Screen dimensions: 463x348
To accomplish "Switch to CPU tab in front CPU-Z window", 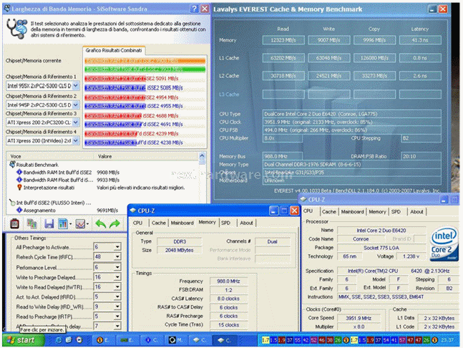I will click(x=137, y=223).
